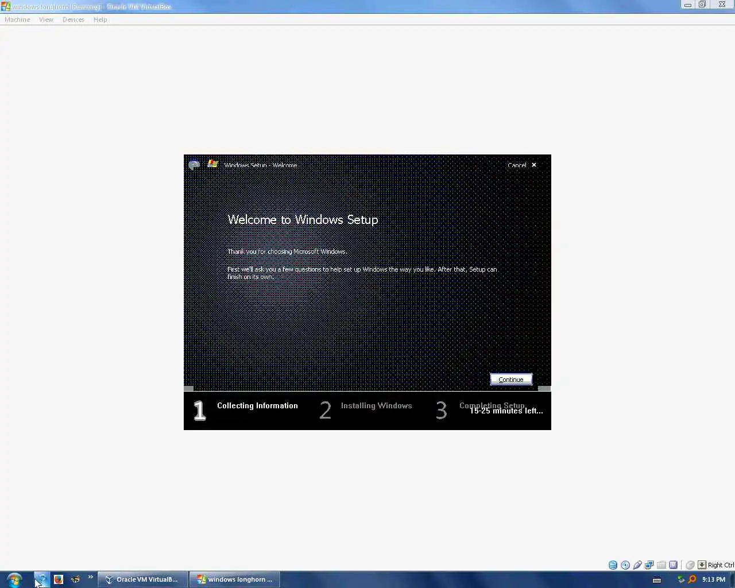
Task: Click the VirtualBox window title bar icon
Action: [x=6, y=6]
